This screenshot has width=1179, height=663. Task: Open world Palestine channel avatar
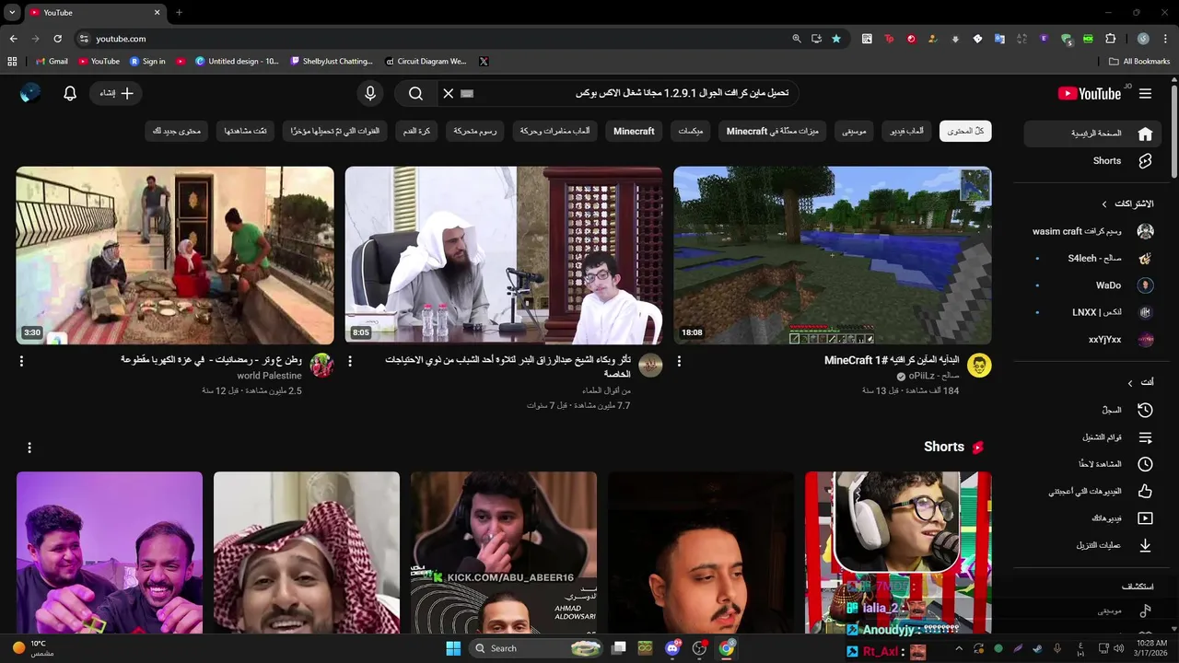click(321, 366)
